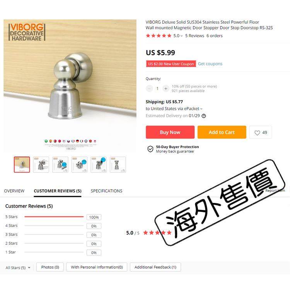Viewport: 290px width, 290px height.
Task: Click the VIBORG Decorative Hardware logo
Action: 27,32
